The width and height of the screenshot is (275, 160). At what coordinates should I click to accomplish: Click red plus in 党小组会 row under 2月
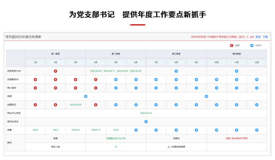[55, 88]
